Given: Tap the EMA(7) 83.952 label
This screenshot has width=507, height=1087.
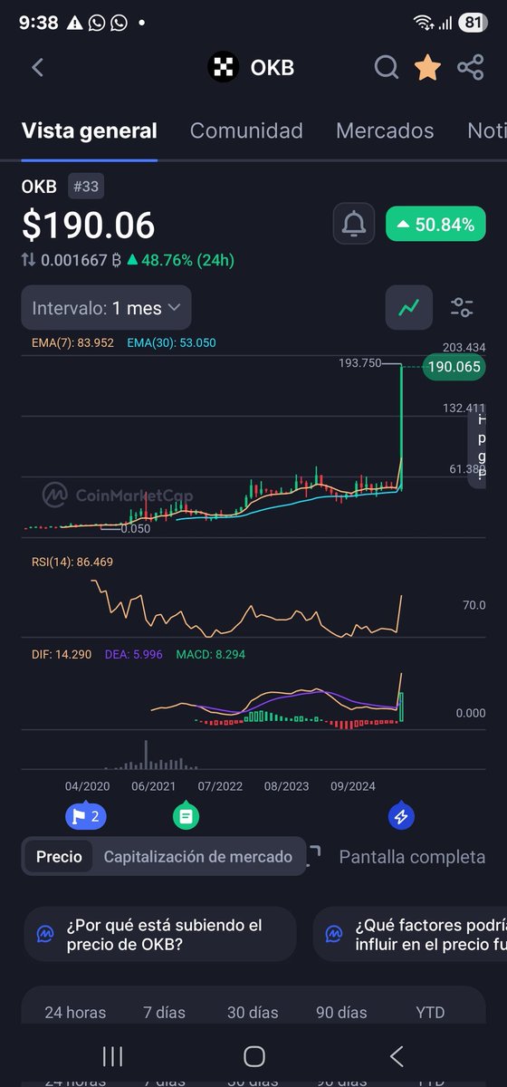Looking at the screenshot, I should pyautogui.click(x=72, y=342).
